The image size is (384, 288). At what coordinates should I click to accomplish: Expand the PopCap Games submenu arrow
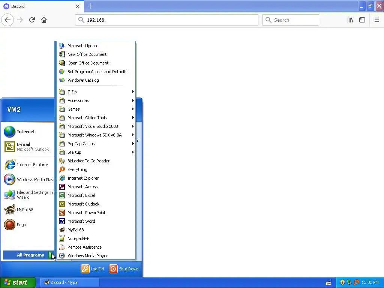point(133,144)
